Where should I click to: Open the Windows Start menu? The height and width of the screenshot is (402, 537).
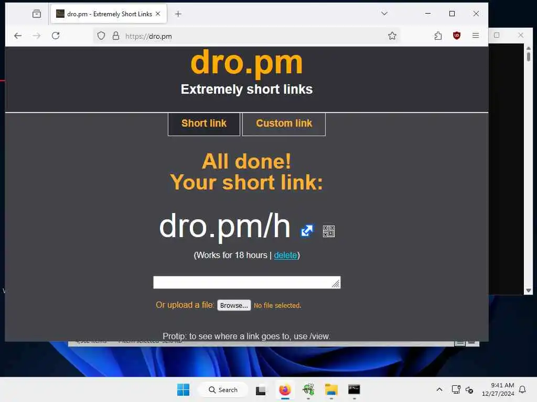point(183,389)
